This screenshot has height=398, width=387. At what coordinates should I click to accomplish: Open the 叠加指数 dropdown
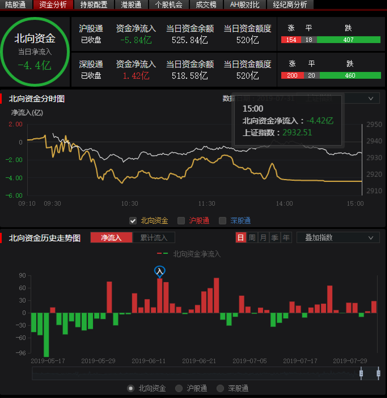pyautogui.click(x=338, y=238)
